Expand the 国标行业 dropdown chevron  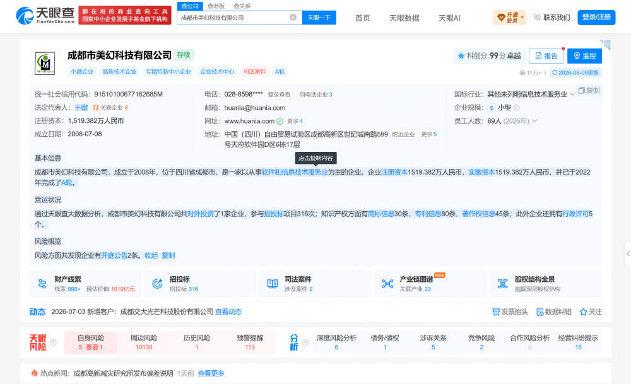572,95
